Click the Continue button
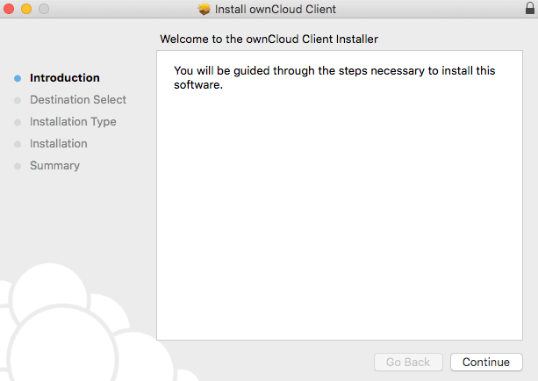 [x=486, y=362]
